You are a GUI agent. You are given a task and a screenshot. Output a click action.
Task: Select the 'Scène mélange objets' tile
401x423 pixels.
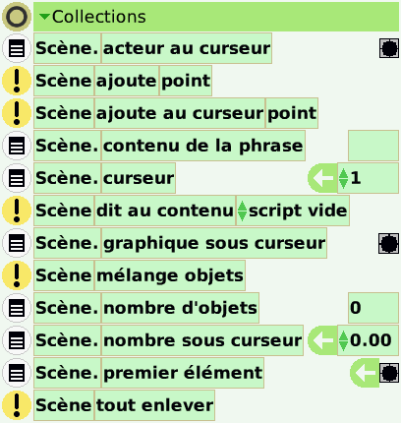pos(140,275)
